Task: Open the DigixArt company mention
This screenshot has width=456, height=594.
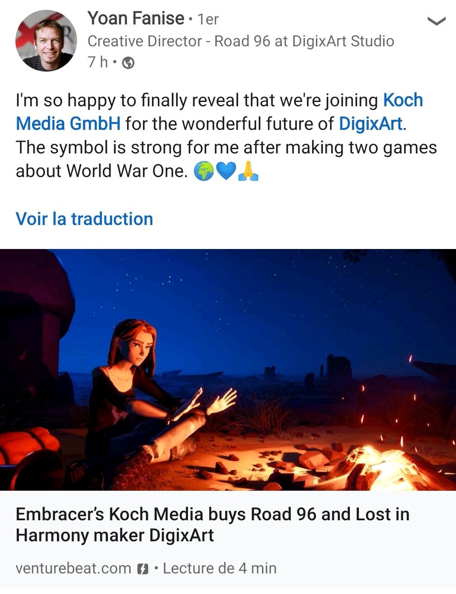Action: click(x=371, y=123)
